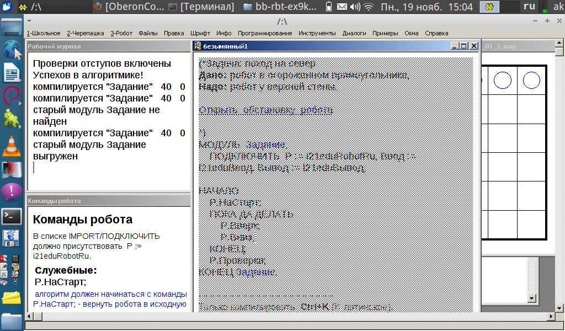
Task: Open the document writer dock icon
Action: (x=11, y=72)
